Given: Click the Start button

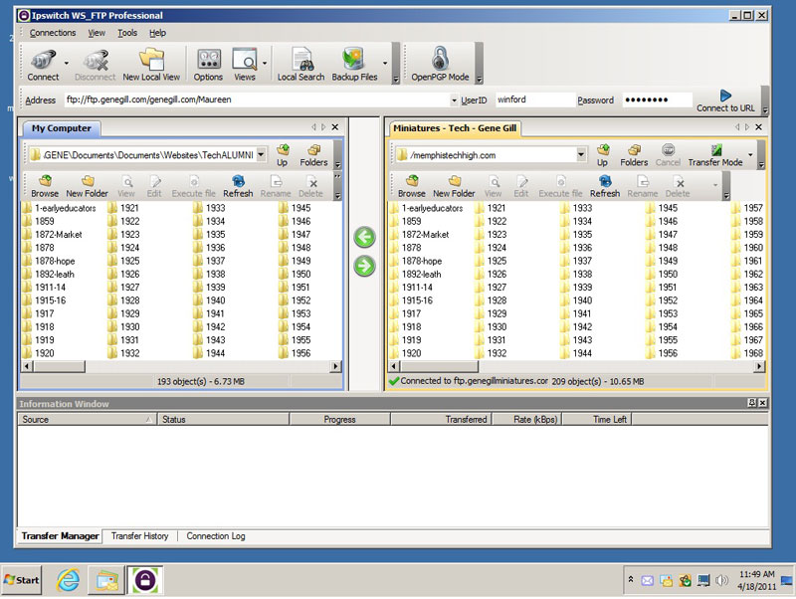Looking at the screenshot, I should coord(21,580).
